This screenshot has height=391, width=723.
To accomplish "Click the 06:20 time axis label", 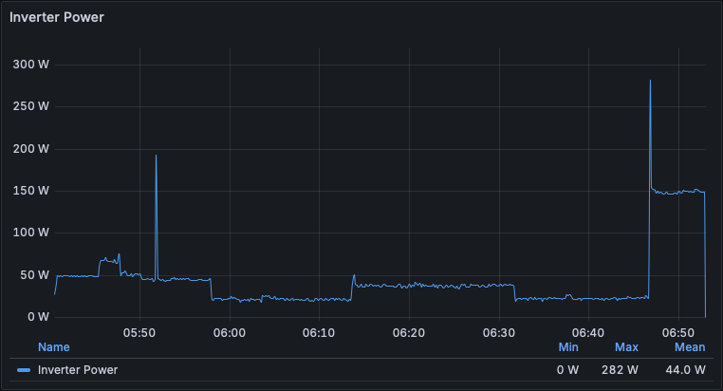I will (409, 333).
